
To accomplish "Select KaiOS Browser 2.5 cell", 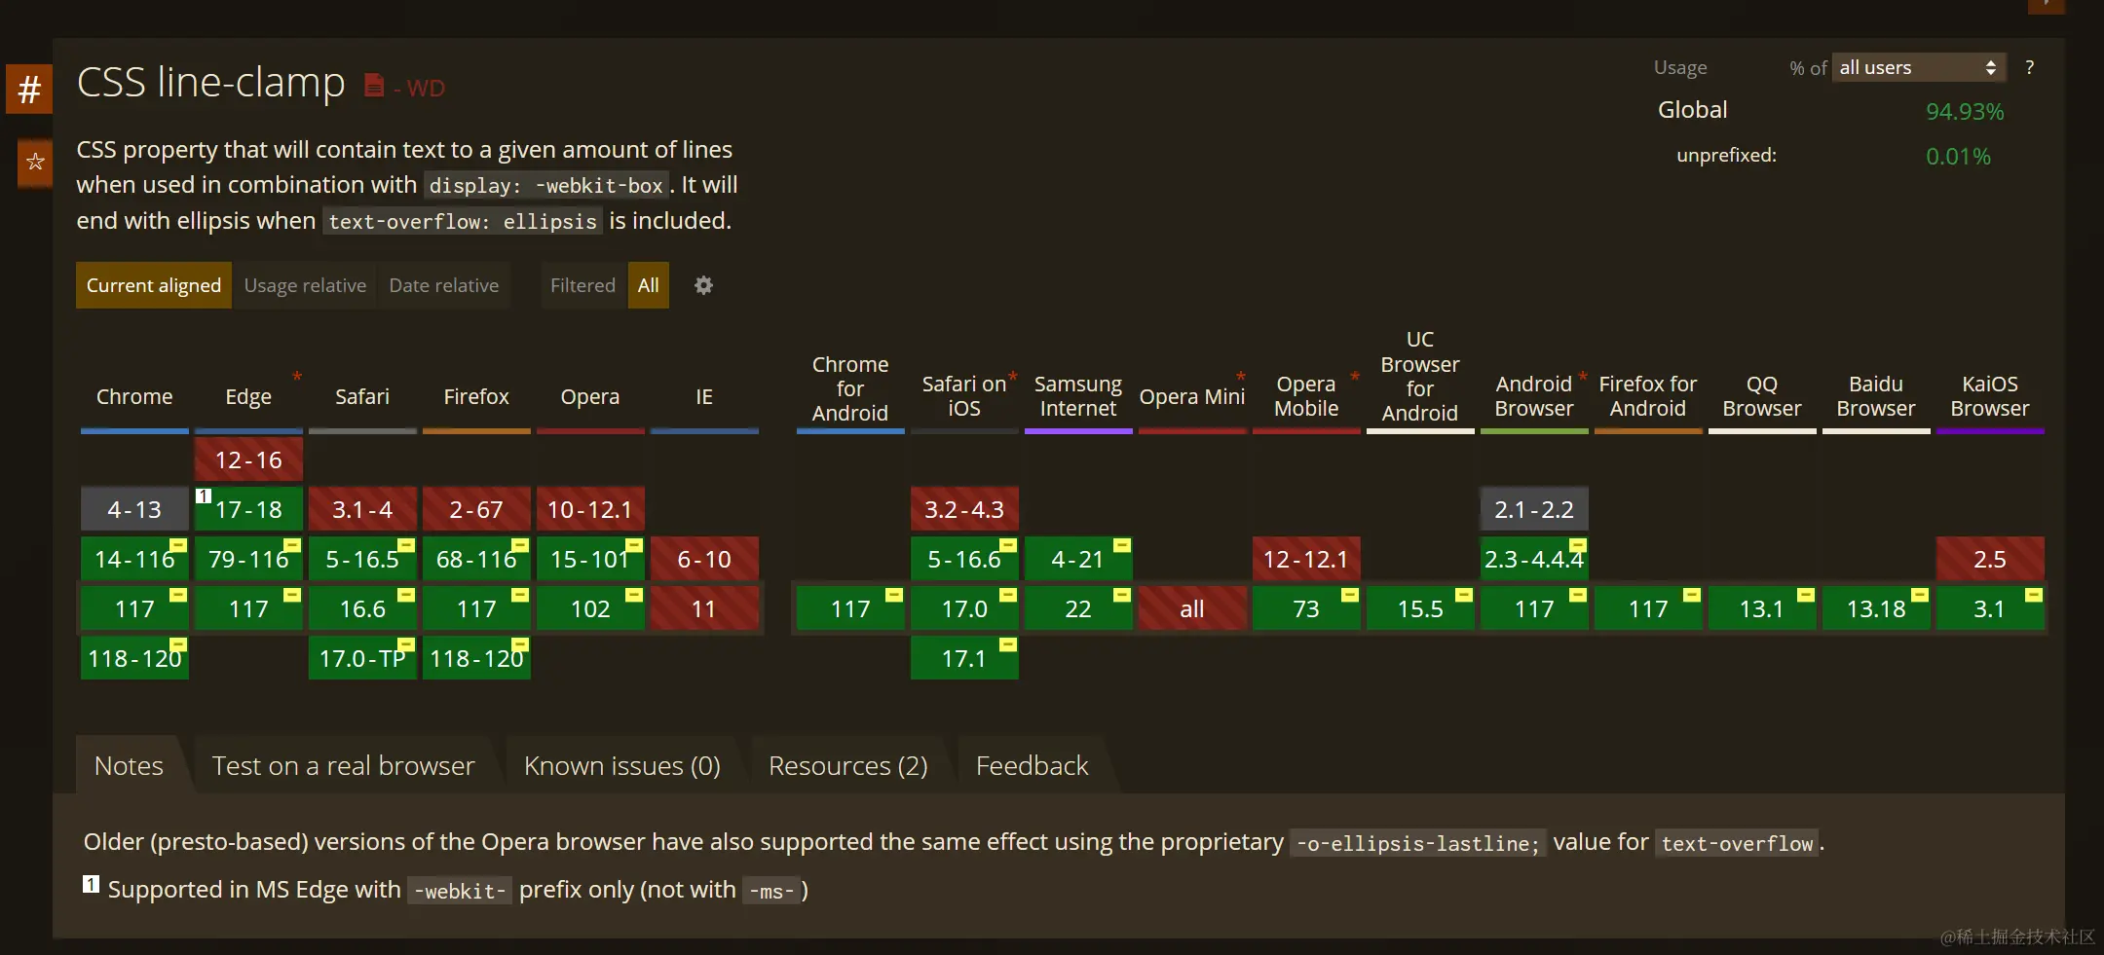I will click(x=1990, y=559).
